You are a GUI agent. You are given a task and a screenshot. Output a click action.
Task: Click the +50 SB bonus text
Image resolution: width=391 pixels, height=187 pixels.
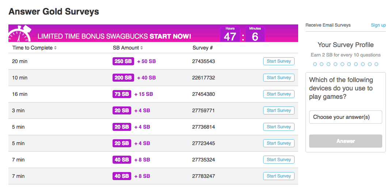tap(147, 61)
